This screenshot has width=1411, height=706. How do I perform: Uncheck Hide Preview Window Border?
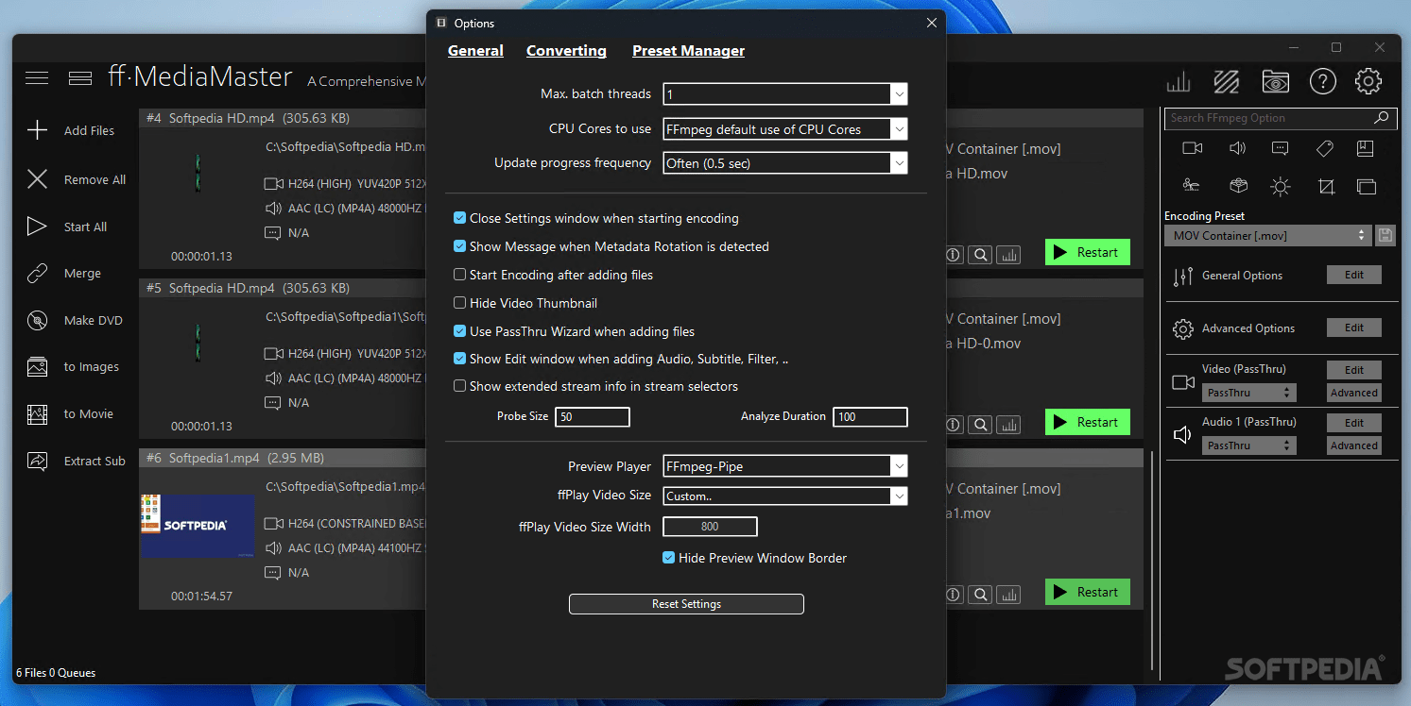tap(669, 558)
